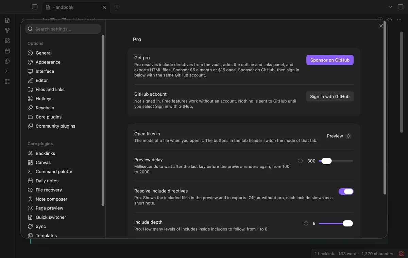The height and width of the screenshot is (258, 408).
Task: Open the quick switcher from the left ribbon
Action: 7,20
